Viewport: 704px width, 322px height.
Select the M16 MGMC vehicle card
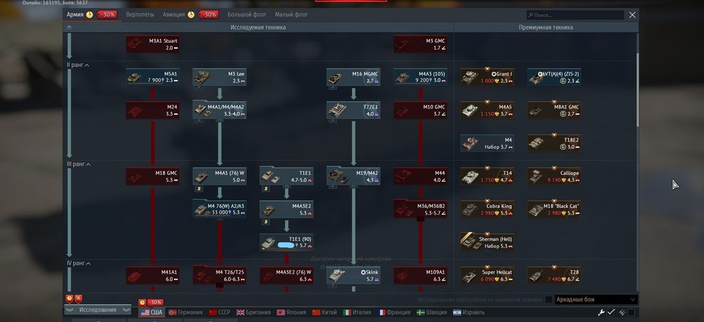[353, 77]
